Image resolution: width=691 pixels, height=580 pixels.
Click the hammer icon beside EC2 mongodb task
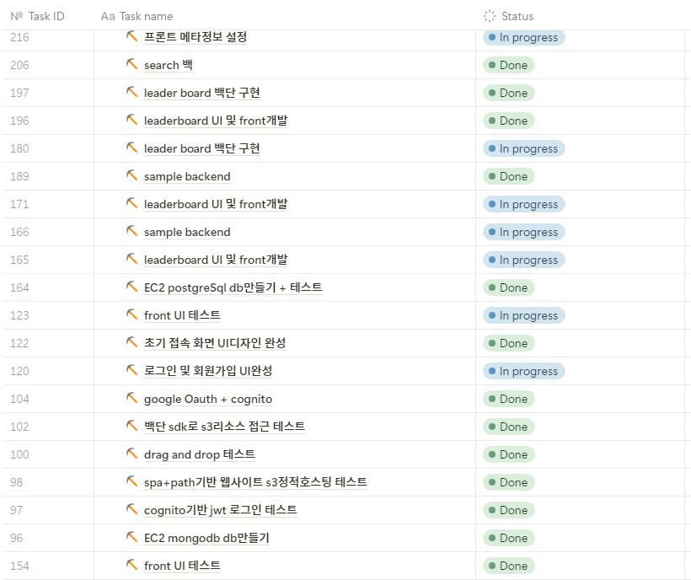[x=131, y=537]
